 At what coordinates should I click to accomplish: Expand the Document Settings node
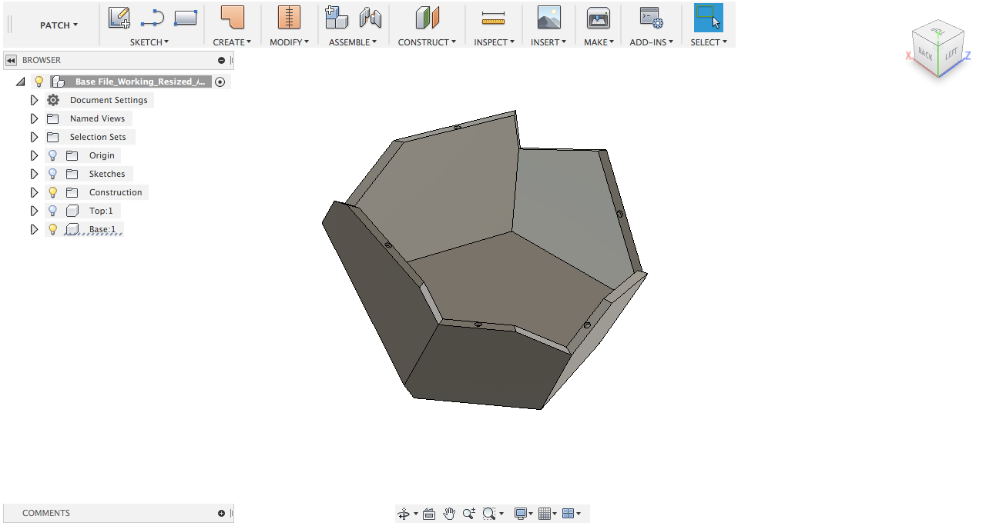pyautogui.click(x=34, y=100)
